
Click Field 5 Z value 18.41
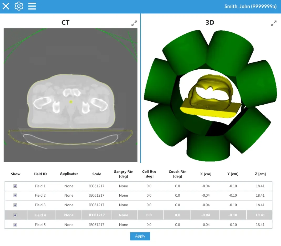click(260, 225)
